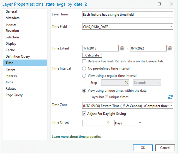Image resolution: width=178 pixels, height=154 pixels.
Task: Enable the live feed data checkbox
Action: (84, 61)
